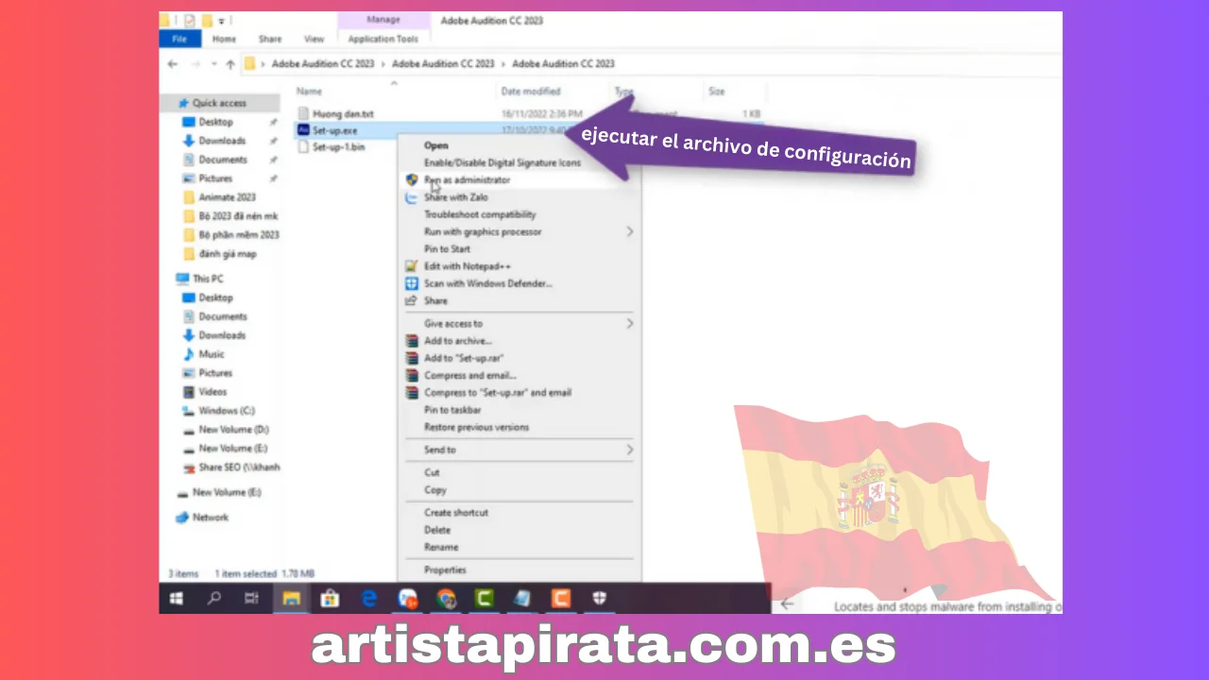Choose Pin to Start entry
Screen dimensions: 1209x680
point(447,248)
